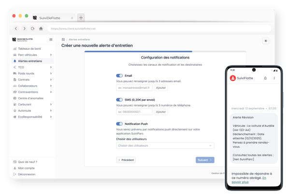Expand the Contraventions chevron

[x=51, y=92]
